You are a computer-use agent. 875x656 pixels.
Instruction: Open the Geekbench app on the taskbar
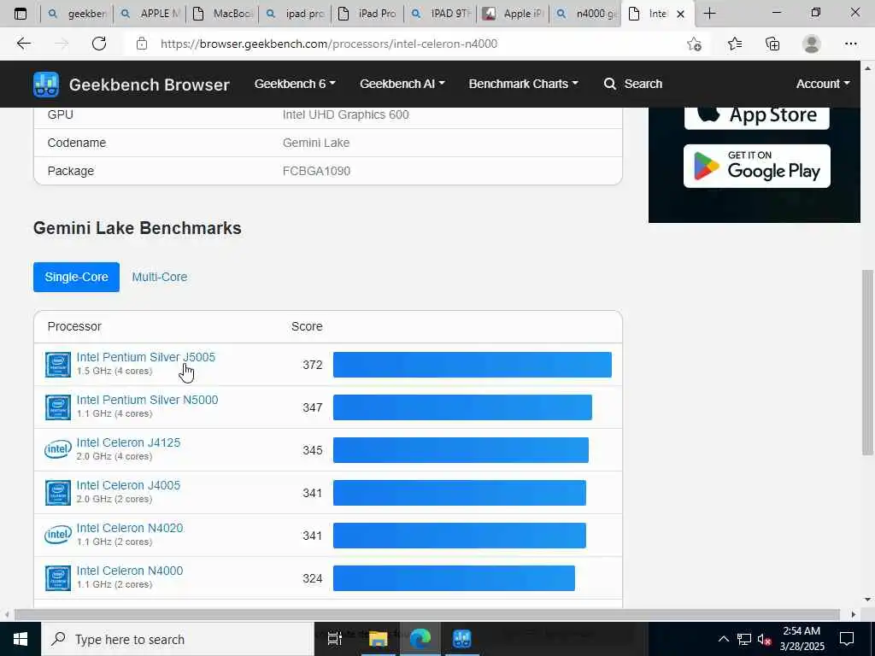[462, 639]
